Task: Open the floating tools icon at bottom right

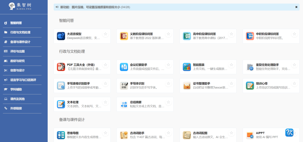Action: click(x=289, y=132)
